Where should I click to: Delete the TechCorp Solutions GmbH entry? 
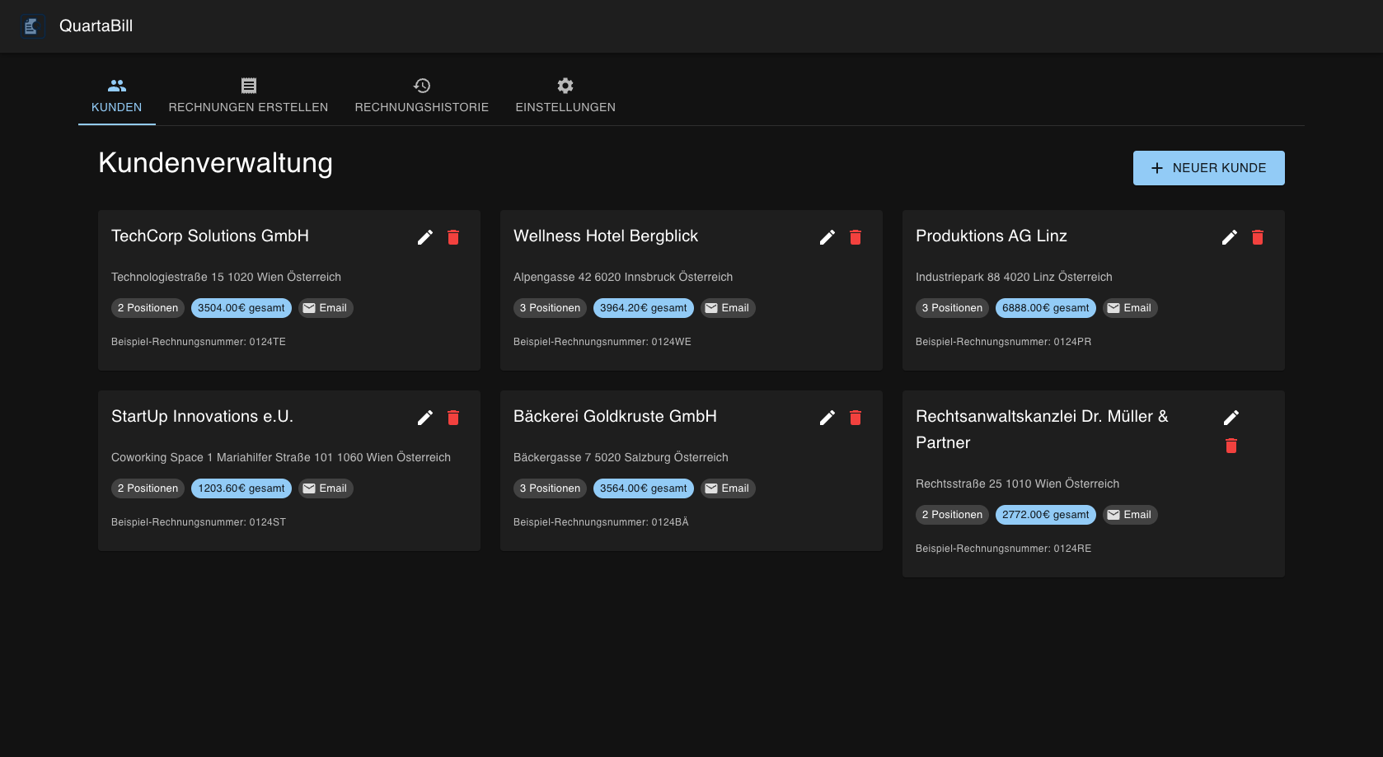tap(452, 237)
